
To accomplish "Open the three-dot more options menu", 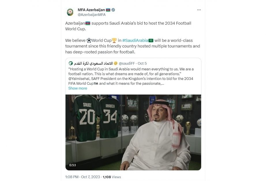I will (199, 9).
